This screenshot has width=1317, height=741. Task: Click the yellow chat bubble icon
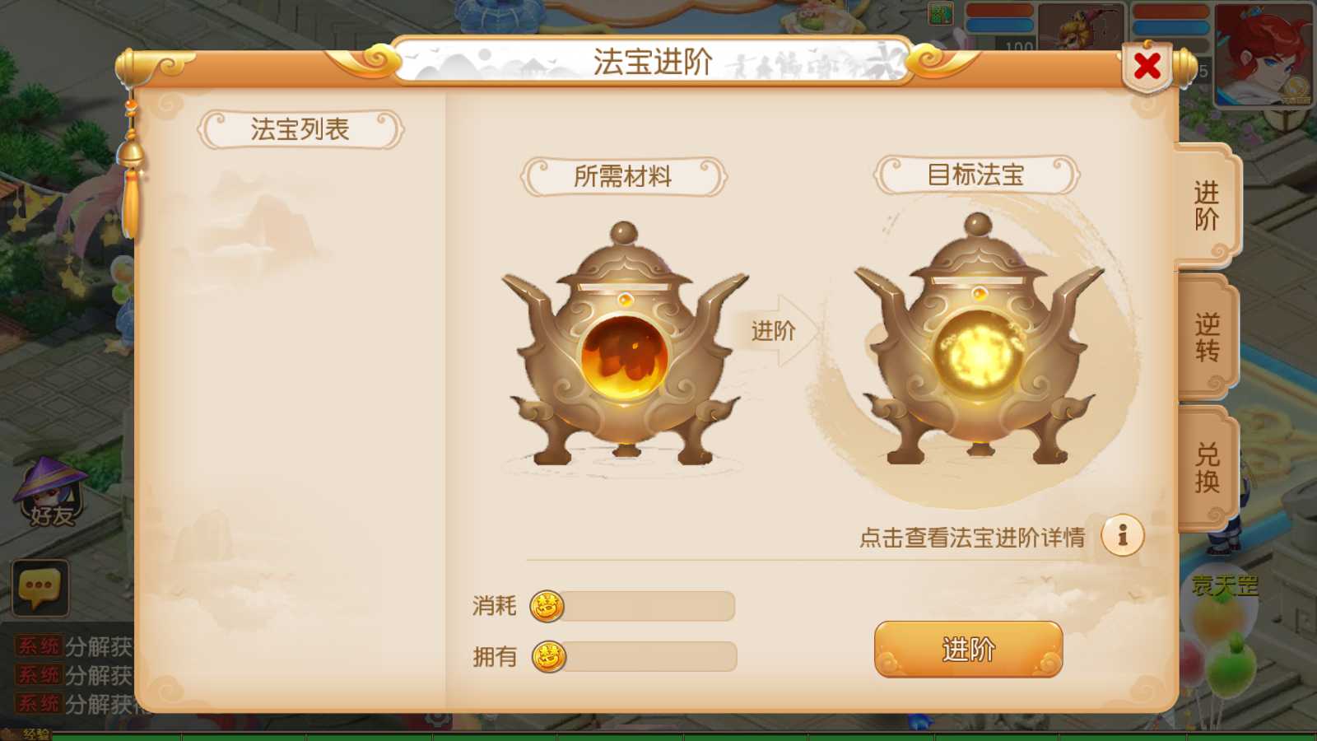click(40, 588)
